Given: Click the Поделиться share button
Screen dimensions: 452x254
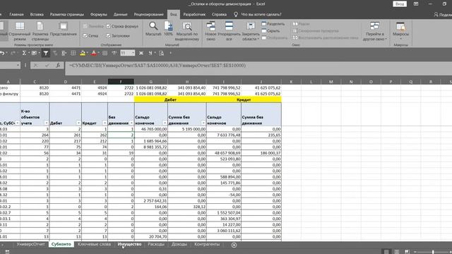Looking at the screenshot, I should pyautogui.click(x=444, y=14).
